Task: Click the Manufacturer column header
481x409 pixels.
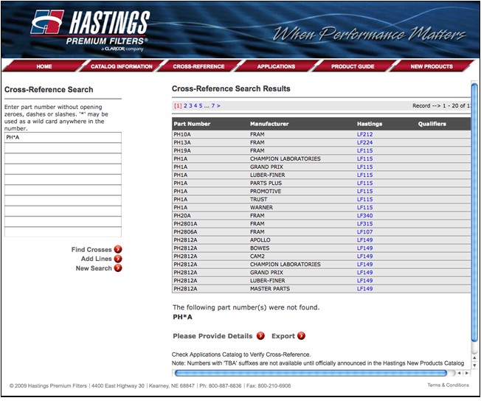Action: pos(269,124)
